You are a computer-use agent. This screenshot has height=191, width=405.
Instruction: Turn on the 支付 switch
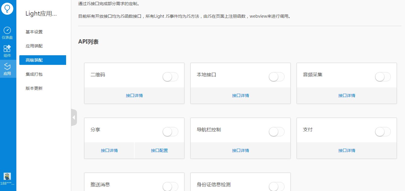coord(383,132)
